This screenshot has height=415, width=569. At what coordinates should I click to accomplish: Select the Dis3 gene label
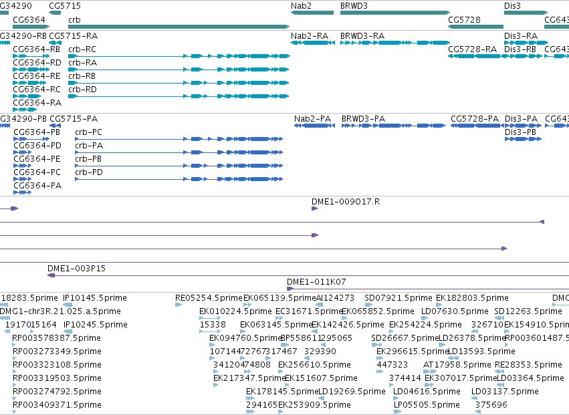[x=512, y=6]
